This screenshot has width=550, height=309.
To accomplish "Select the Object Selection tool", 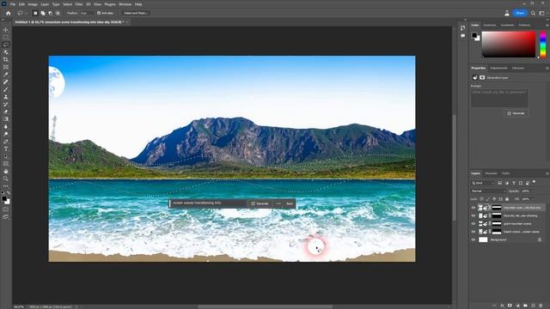I will point(6,52).
